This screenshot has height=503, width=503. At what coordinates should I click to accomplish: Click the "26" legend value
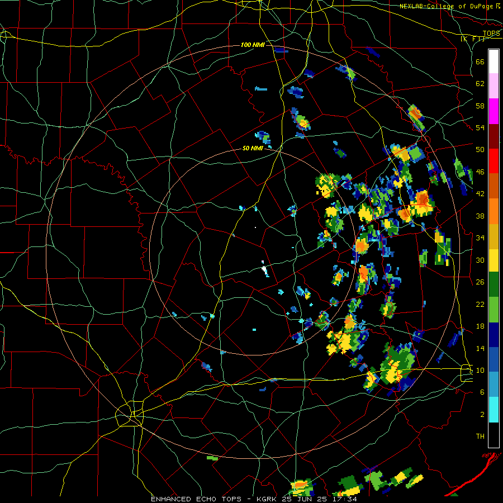(480, 282)
